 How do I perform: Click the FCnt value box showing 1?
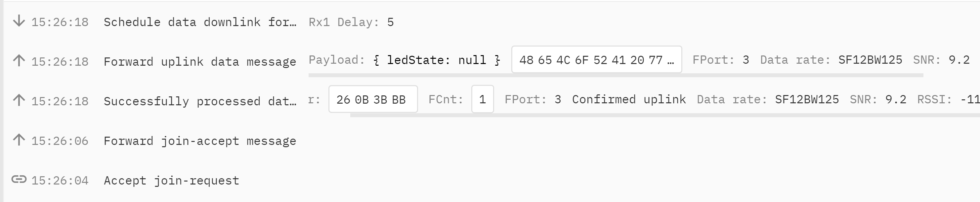pos(482,99)
